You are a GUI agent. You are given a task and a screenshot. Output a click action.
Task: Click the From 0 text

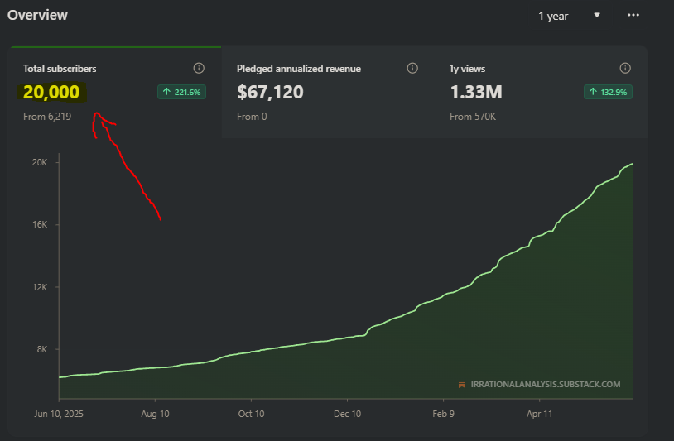(252, 117)
